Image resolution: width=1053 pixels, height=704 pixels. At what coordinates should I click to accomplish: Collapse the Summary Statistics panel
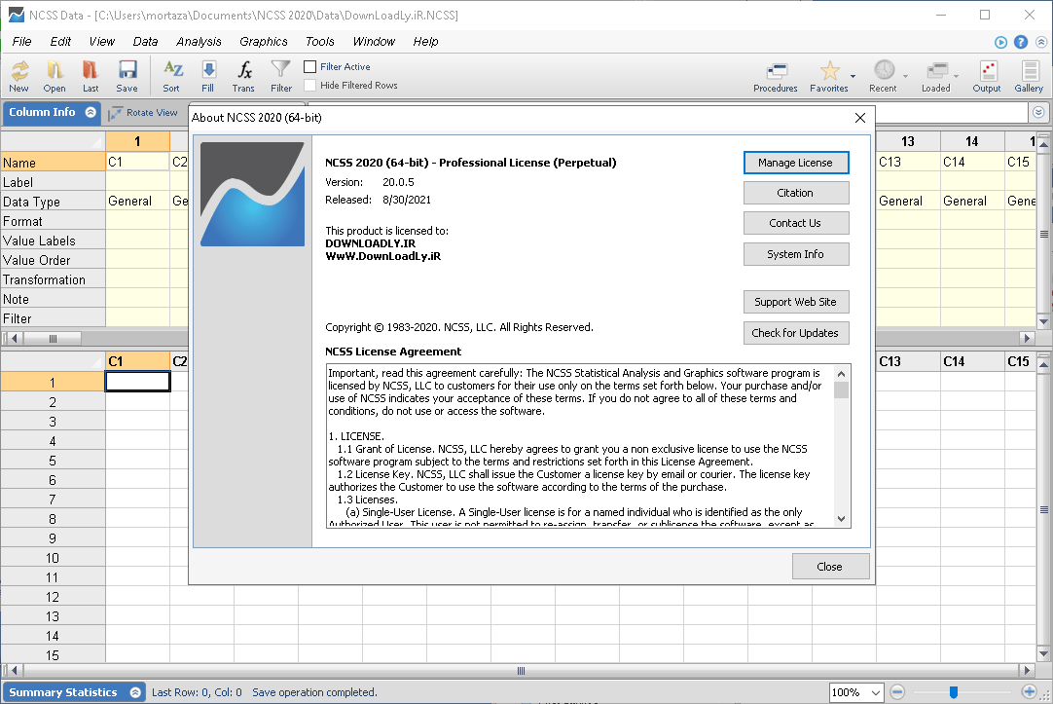135,692
